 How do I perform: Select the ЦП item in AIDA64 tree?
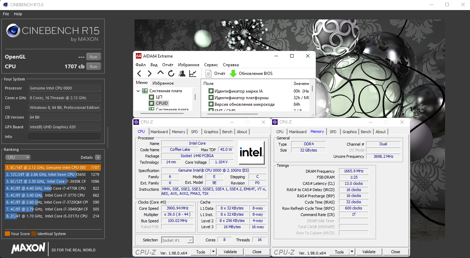coord(159,97)
